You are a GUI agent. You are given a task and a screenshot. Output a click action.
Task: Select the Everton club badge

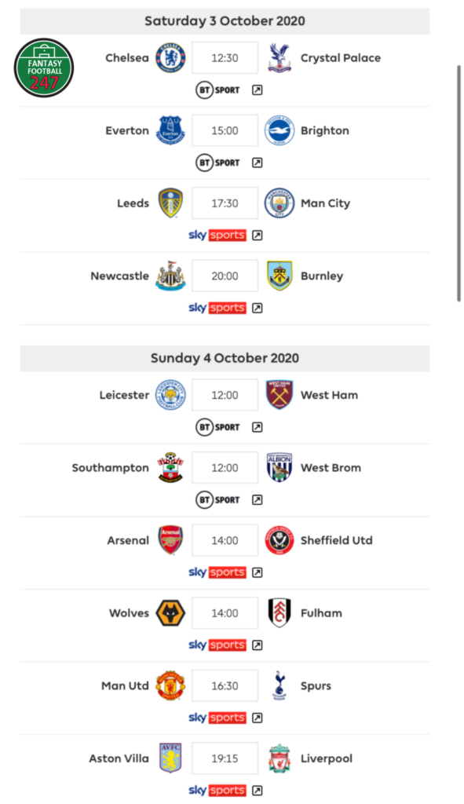[x=170, y=130]
